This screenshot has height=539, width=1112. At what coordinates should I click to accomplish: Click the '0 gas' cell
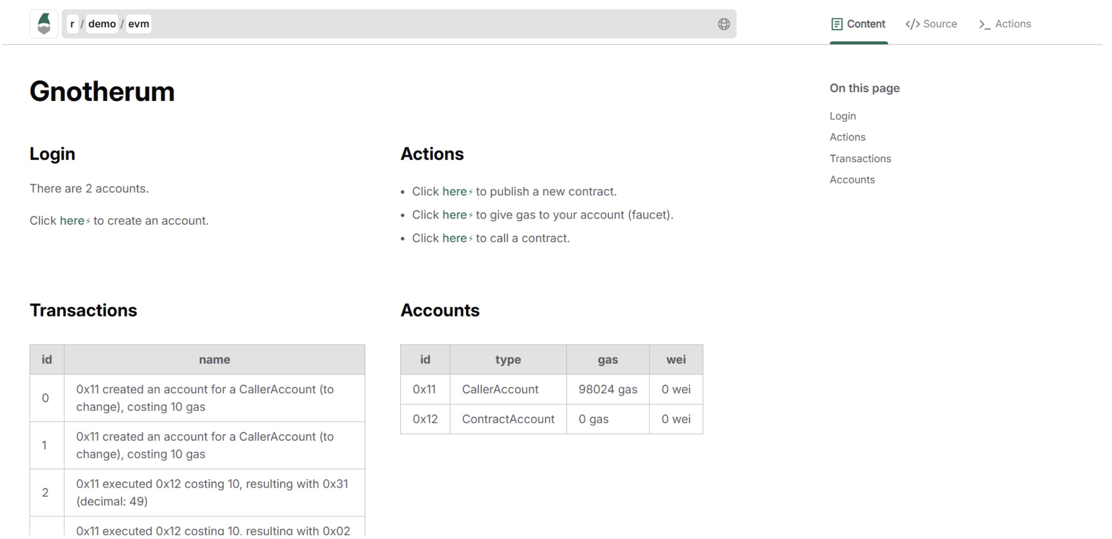pyautogui.click(x=608, y=419)
